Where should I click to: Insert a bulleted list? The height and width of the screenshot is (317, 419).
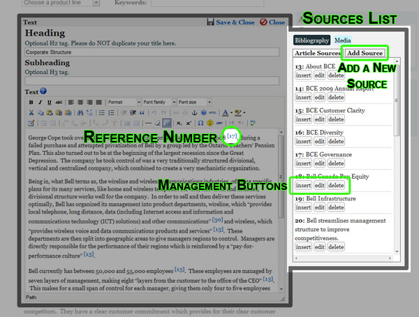102,112
